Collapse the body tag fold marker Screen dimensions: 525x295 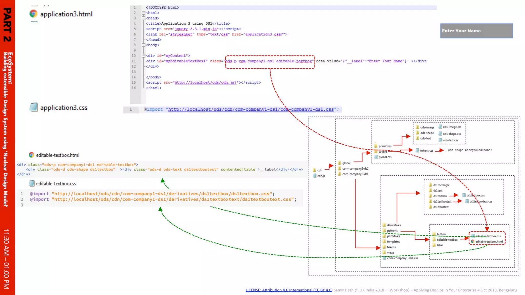coord(144,45)
